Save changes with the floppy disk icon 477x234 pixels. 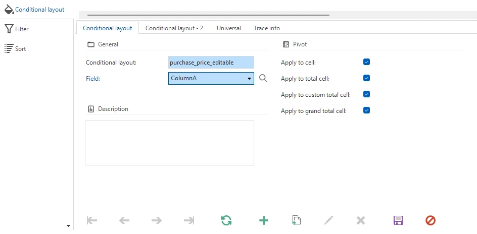click(x=398, y=220)
